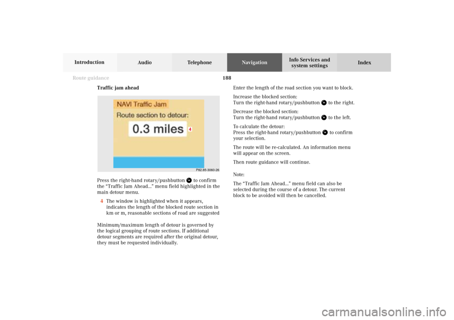Switch to the Telephone tab
454x320 pixels.
(x=200, y=62)
